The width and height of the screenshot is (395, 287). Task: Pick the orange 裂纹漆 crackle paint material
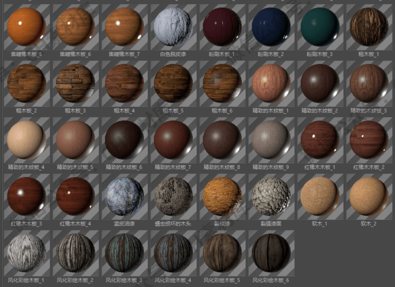[x=222, y=196]
